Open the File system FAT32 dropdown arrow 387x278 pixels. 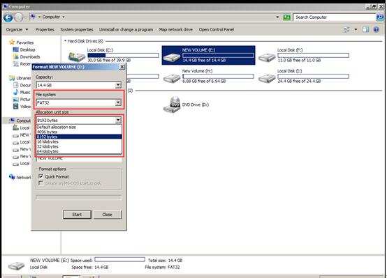pos(118,102)
